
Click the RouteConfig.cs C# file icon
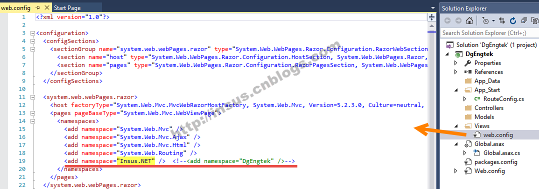[x=477, y=99]
